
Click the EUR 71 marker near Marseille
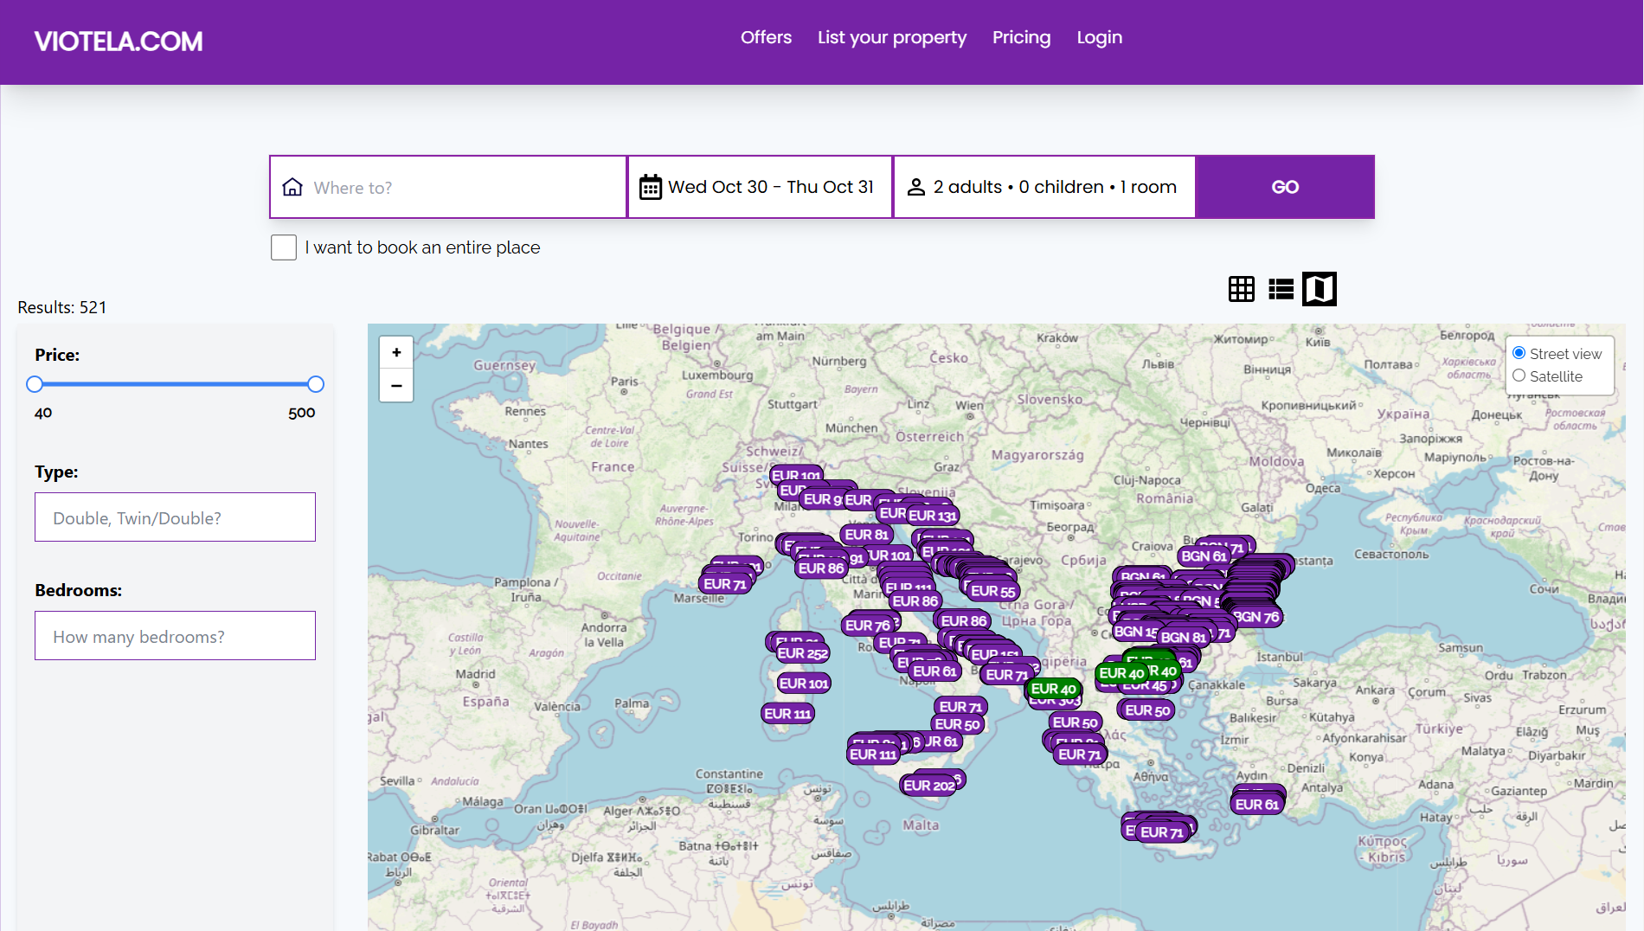[x=725, y=584]
